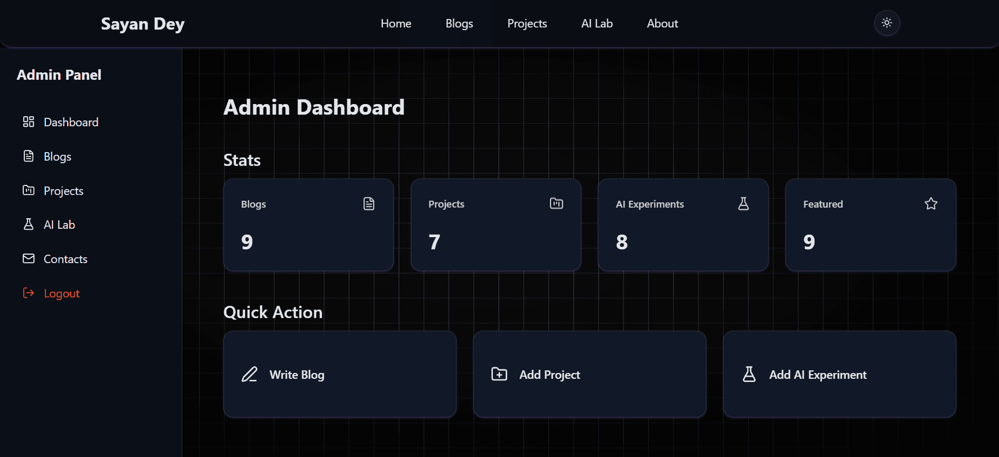Click the AI Lab flask icon in sidebar
The width and height of the screenshot is (999, 457).
(x=29, y=225)
